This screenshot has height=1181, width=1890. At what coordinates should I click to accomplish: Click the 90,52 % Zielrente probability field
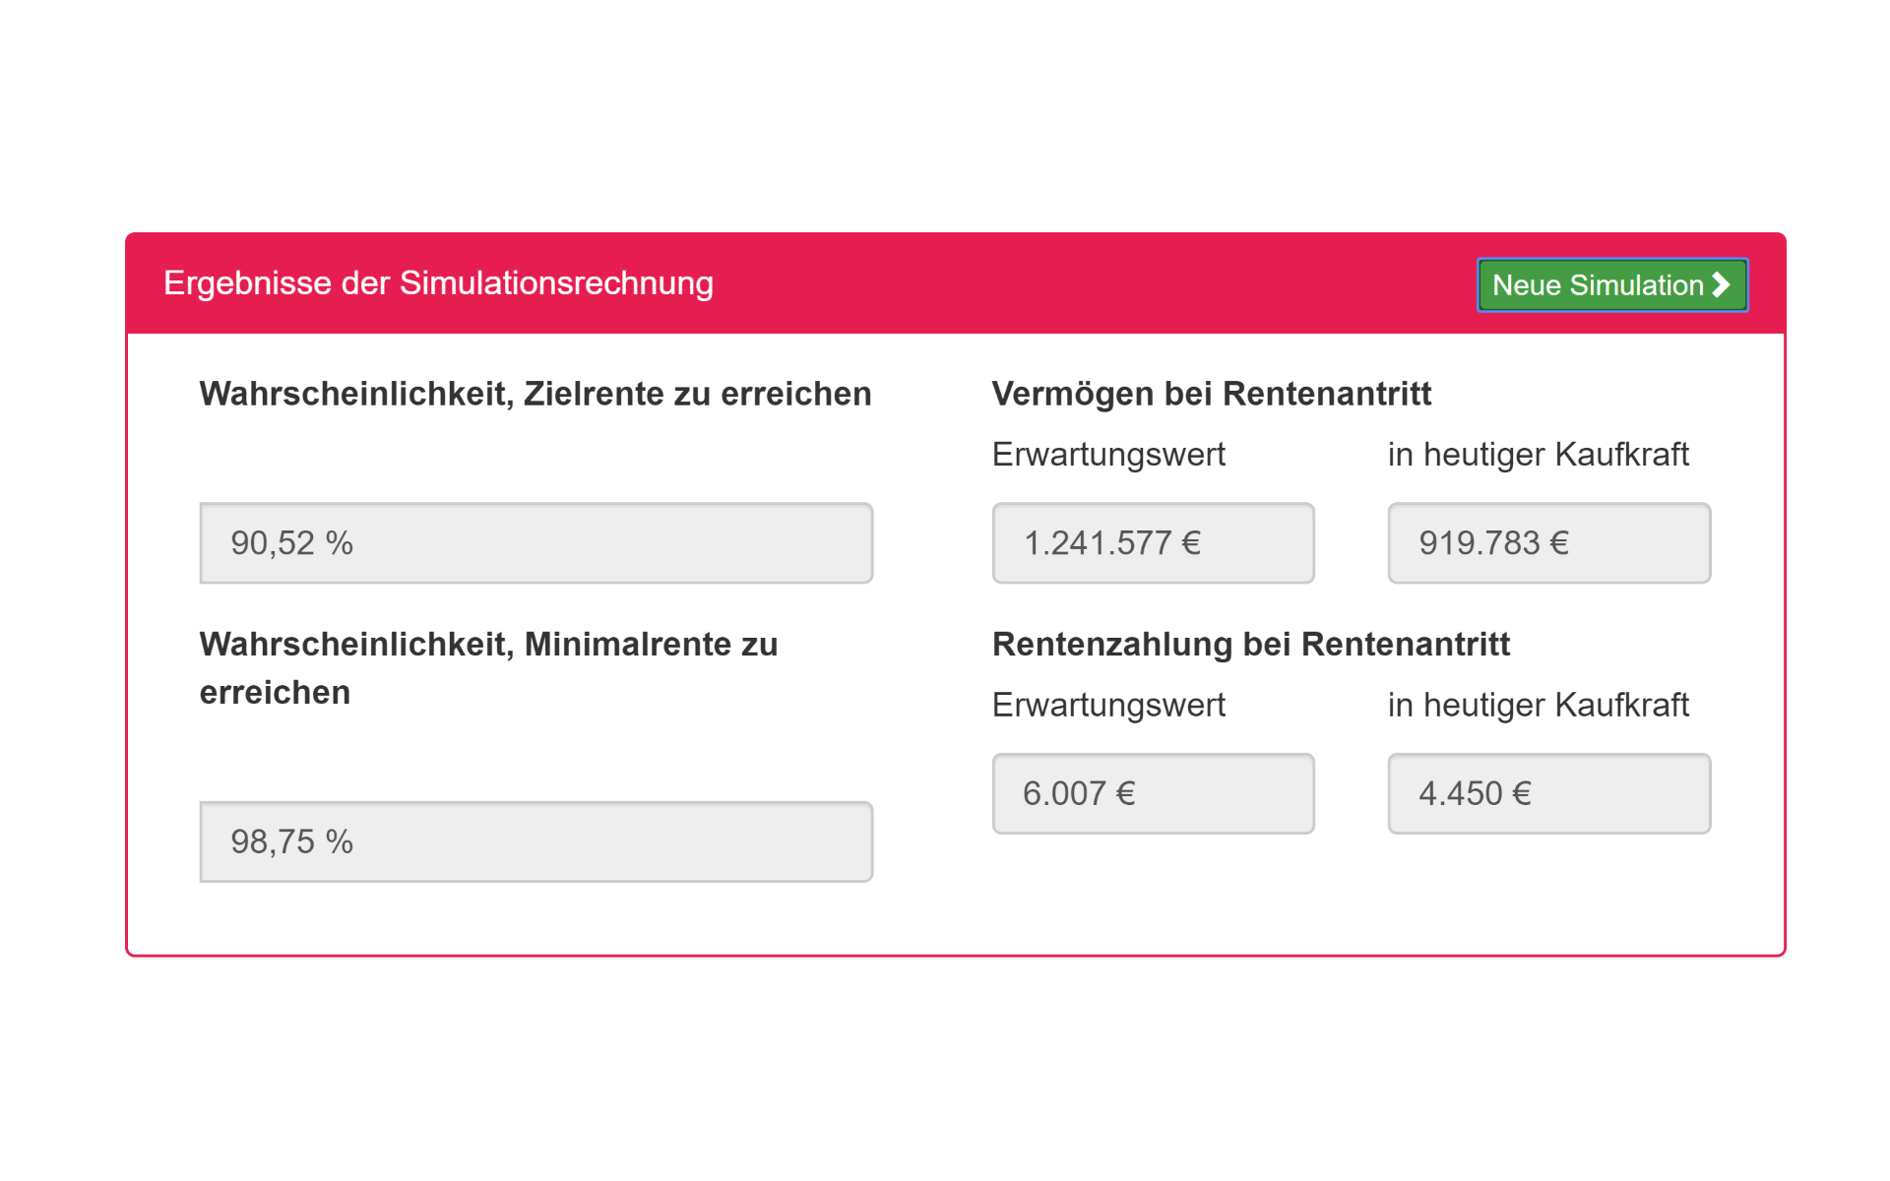[x=535, y=543]
